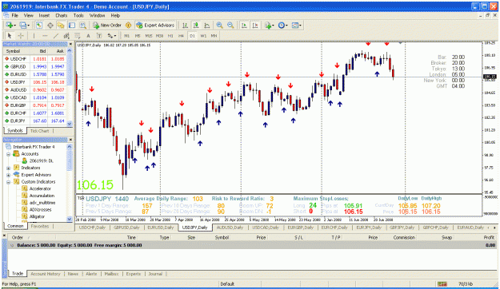Toggle the Market Watch window icon

click(x=39, y=25)
